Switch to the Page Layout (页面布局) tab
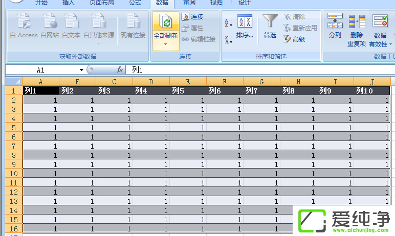The height and width of the screenshot is (236, 395). point(102,3)
